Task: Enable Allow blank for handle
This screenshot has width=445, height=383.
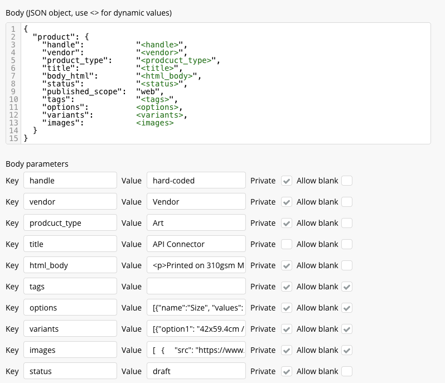Action: [347, 181]
